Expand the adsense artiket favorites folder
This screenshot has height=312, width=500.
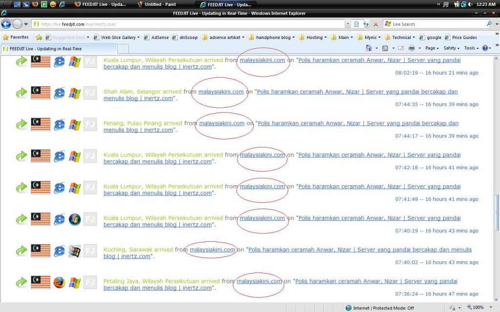(223, 37)
